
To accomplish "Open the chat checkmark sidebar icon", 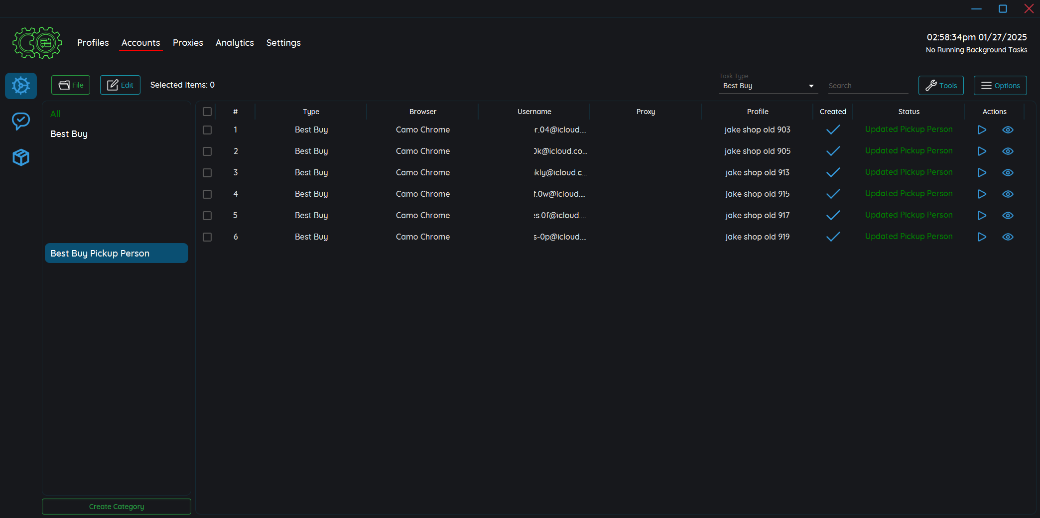I will (x=21, y=121).
